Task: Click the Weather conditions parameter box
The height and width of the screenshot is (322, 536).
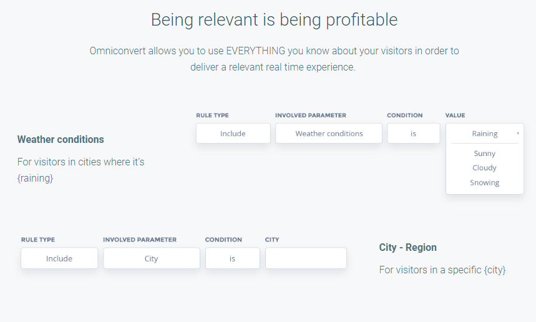Action: coord(329,134)
